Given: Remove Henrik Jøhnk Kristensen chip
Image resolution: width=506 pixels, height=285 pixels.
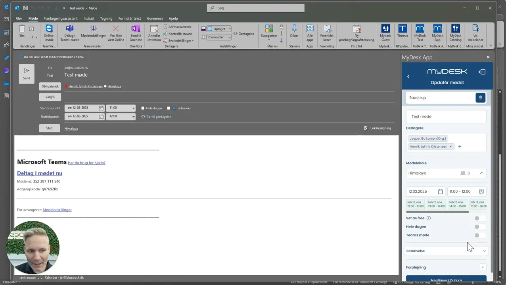Looking at the screenshot, I should tap(450, 146).
